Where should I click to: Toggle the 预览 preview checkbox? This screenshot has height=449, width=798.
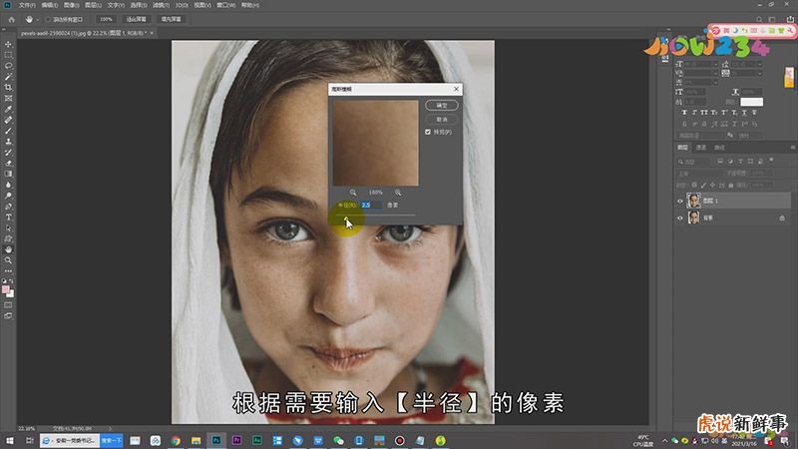coord(428,132)
